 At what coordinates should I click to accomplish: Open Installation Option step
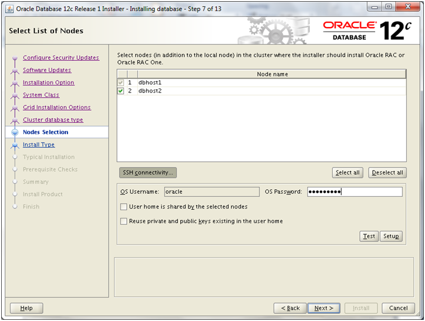click(49, 83)
